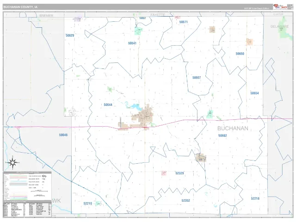Select ZIP code label 50607

click(x=197, y=78)
